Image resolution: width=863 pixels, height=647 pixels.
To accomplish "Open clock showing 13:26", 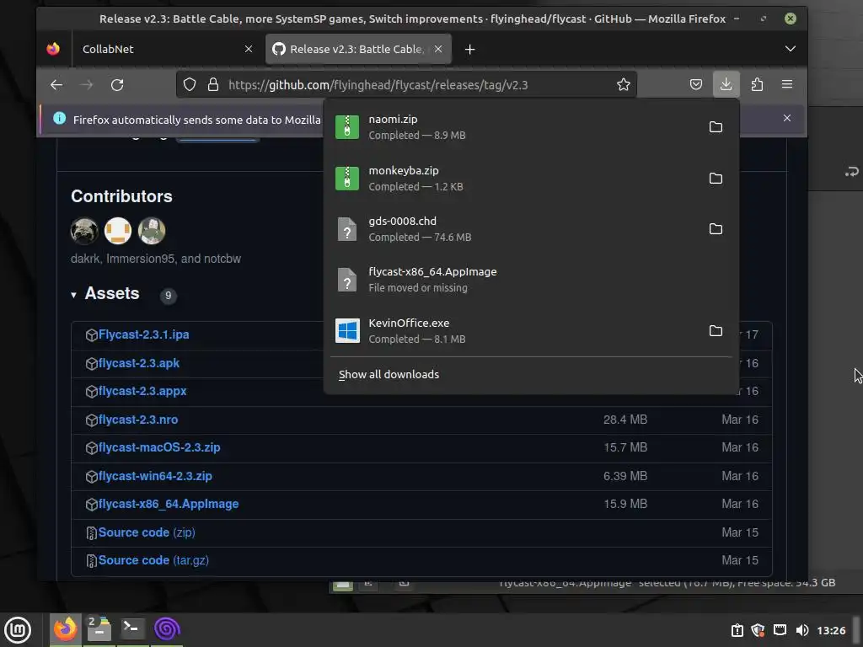I will click(831, 630).
